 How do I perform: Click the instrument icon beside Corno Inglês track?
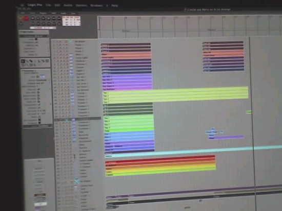click(71, 58)
